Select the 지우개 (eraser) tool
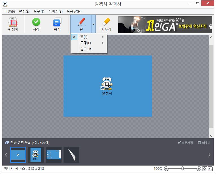Screen dimensions: 216x174 click(106, 24)
